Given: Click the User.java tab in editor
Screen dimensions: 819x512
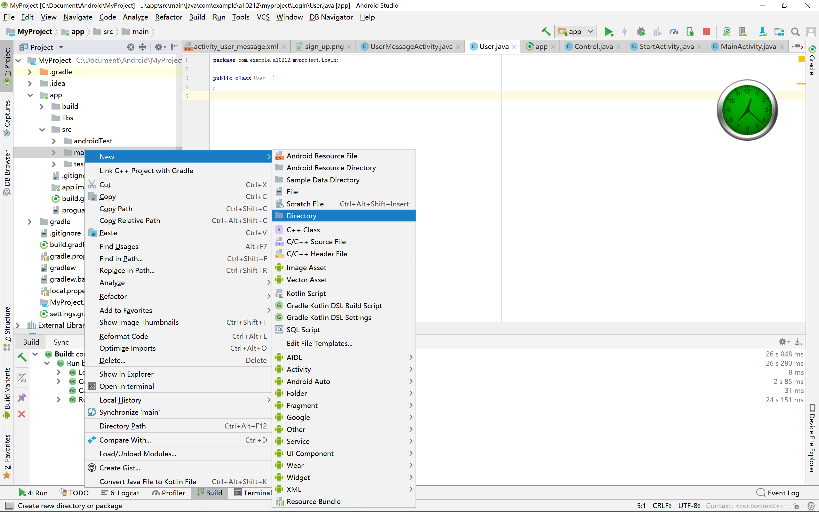Looking at the screenshot, I should pyautogui.click(x=495, y=47).
